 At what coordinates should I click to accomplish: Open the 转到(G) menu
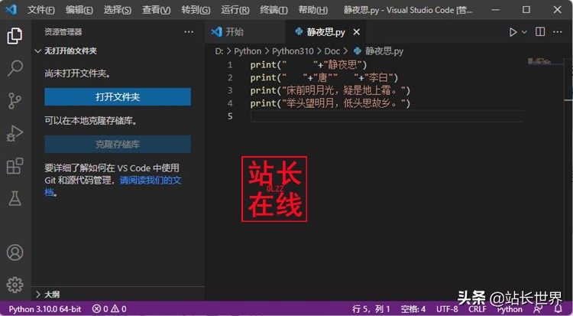tap(196, 10)
